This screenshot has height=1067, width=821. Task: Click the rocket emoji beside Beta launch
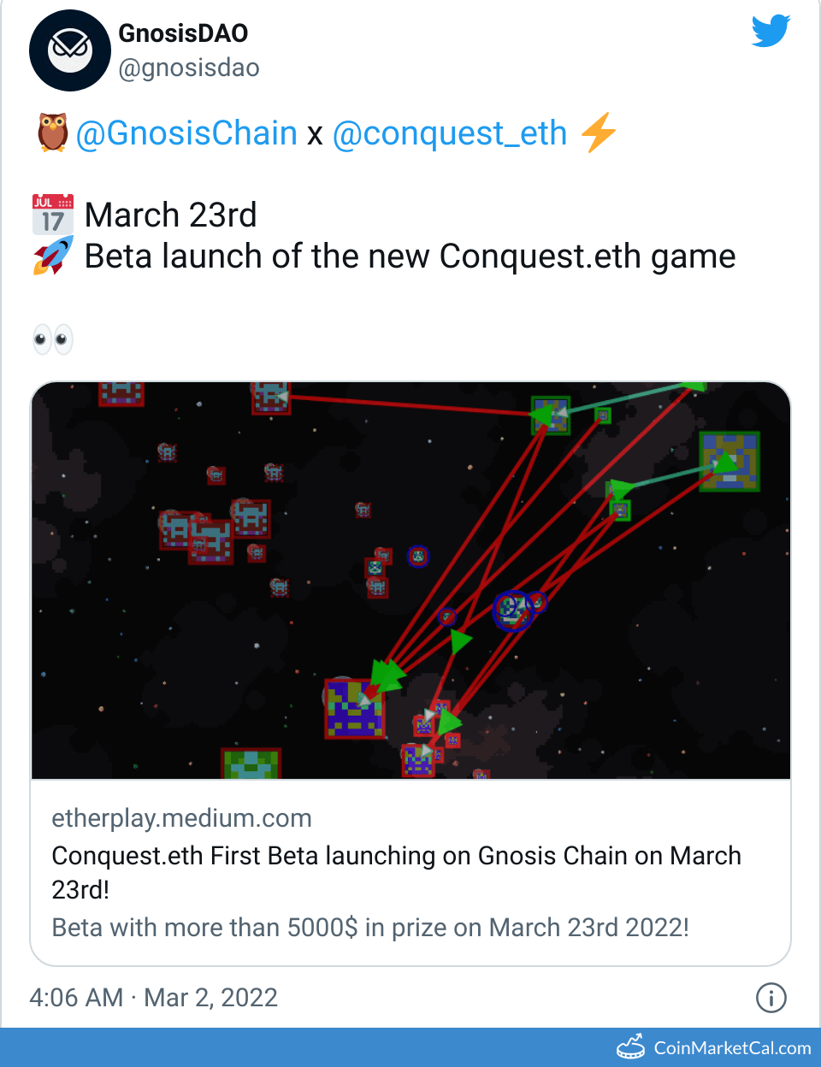53,256
